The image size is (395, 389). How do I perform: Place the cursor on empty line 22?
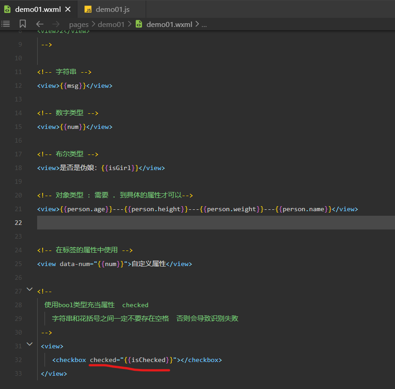click(216, 223)
